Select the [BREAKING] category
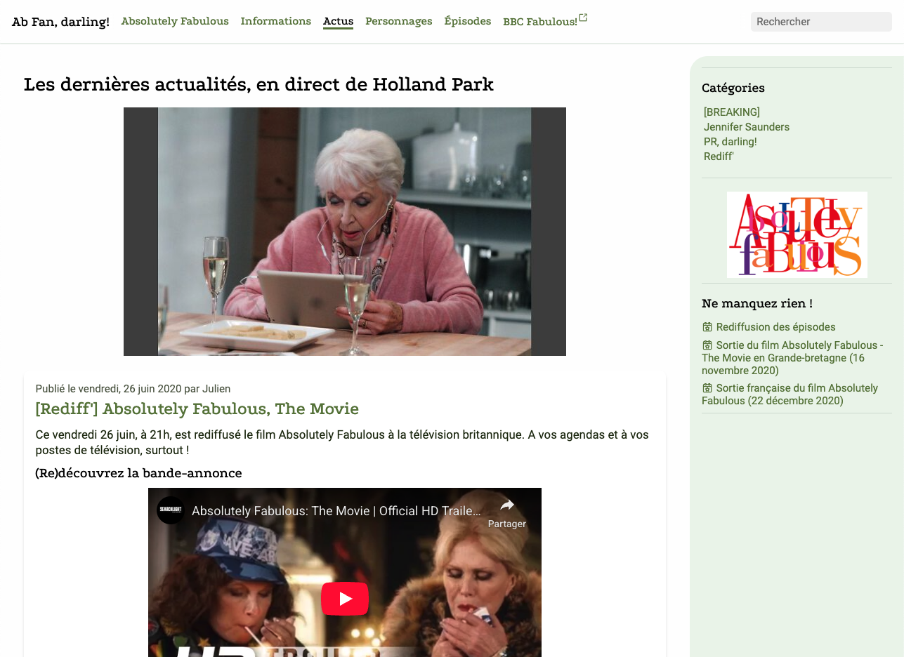Viewport: 904px width, 657px height. [732, 112]
